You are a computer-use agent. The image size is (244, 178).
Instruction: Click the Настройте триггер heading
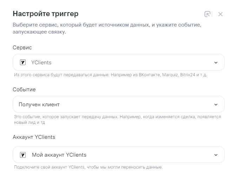(x=46, y=14)
